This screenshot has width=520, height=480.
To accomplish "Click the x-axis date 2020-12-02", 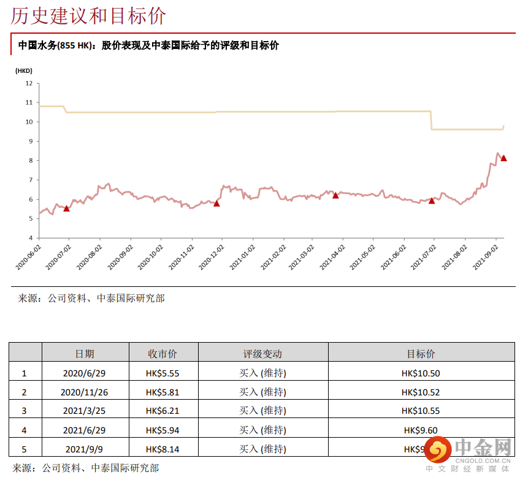I will [211, 257].
